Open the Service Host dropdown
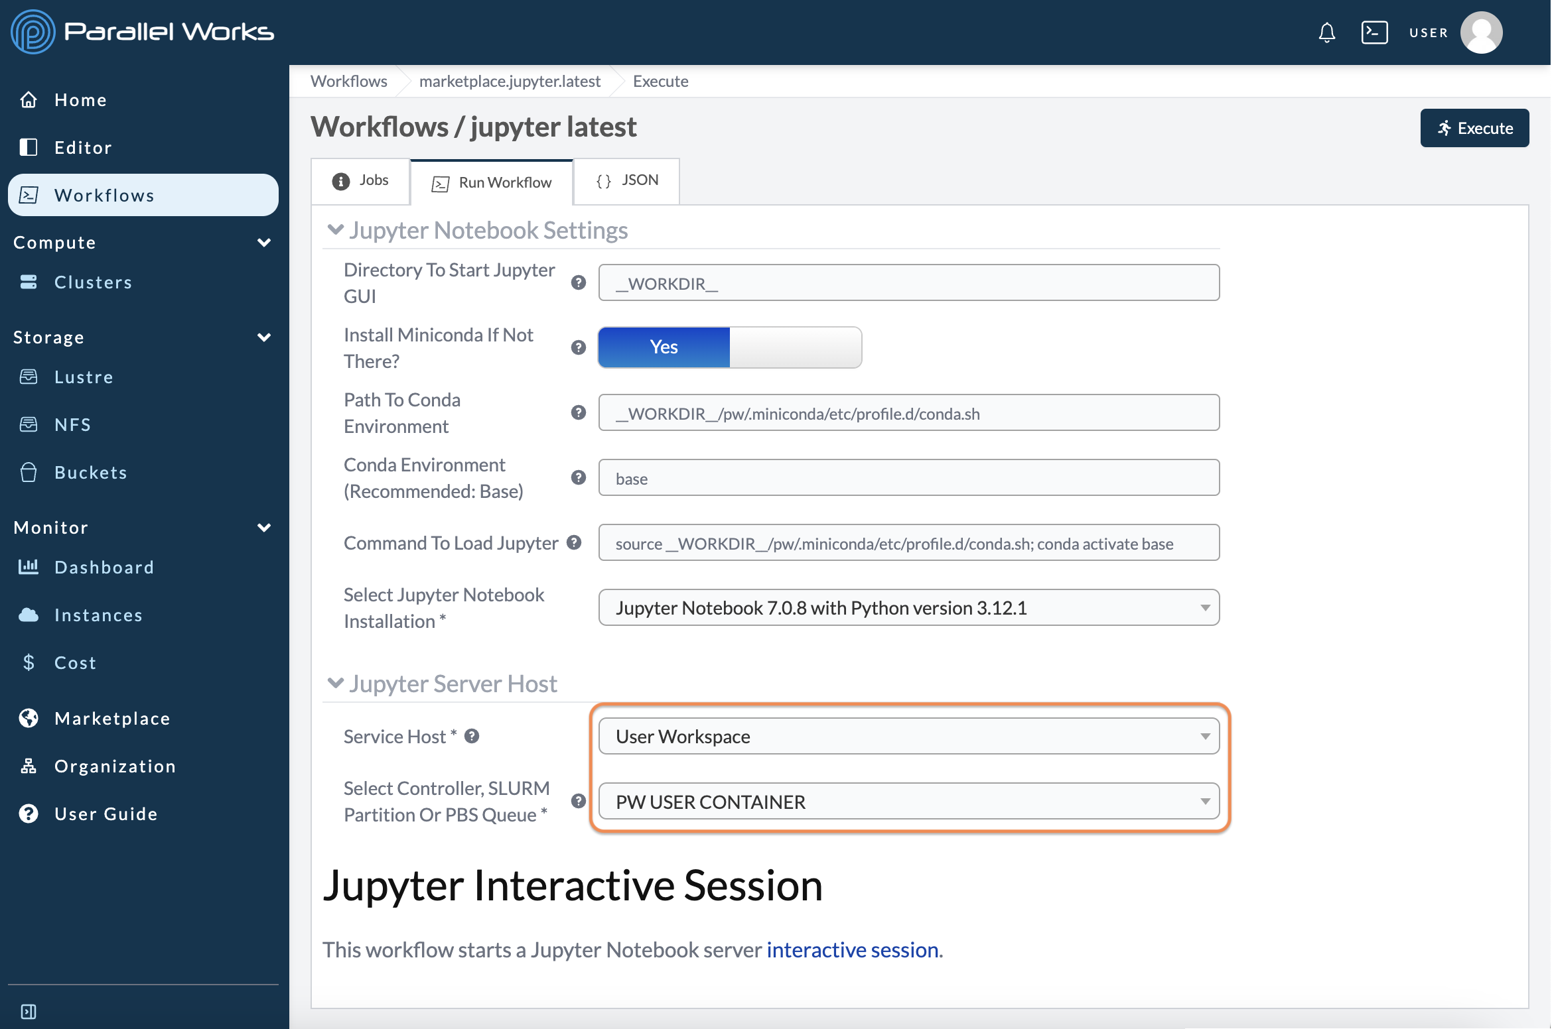Viewport: 1554px width, 1029px height. tap(908, 737)
